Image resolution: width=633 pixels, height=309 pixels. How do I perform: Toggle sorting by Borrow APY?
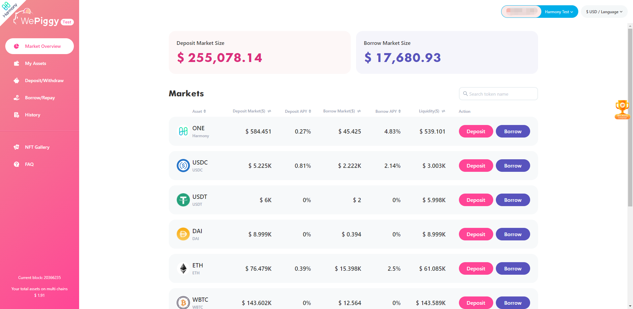point(388,111)
